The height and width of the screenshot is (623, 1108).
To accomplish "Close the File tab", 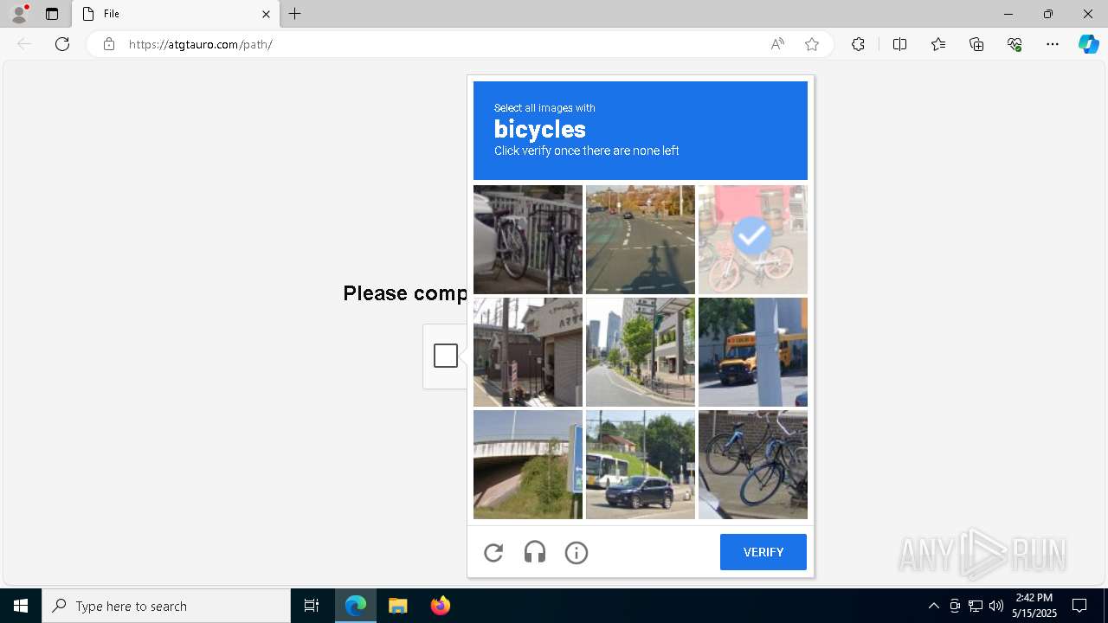I will click(266, 14).
